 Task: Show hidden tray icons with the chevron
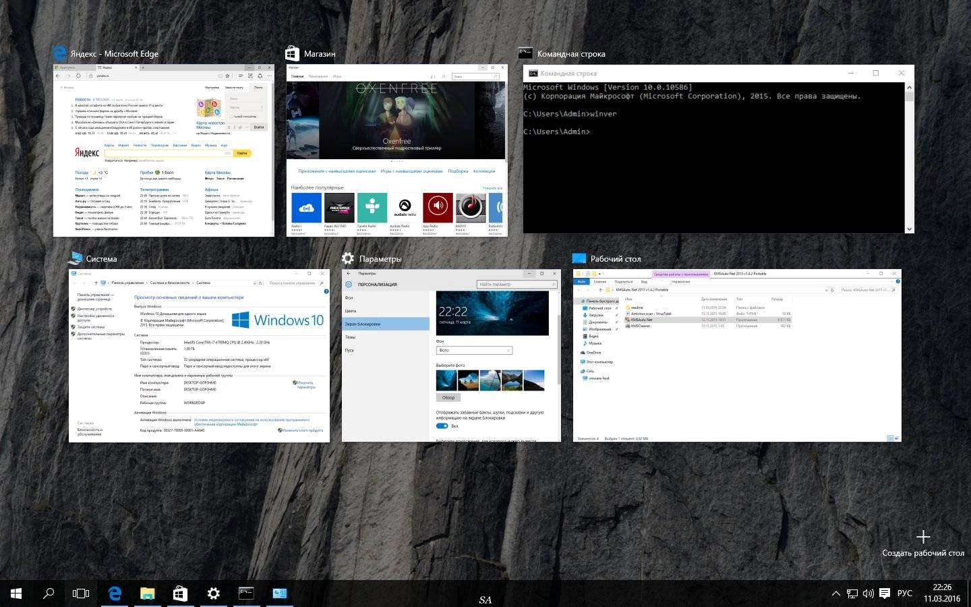coord(836,594)
